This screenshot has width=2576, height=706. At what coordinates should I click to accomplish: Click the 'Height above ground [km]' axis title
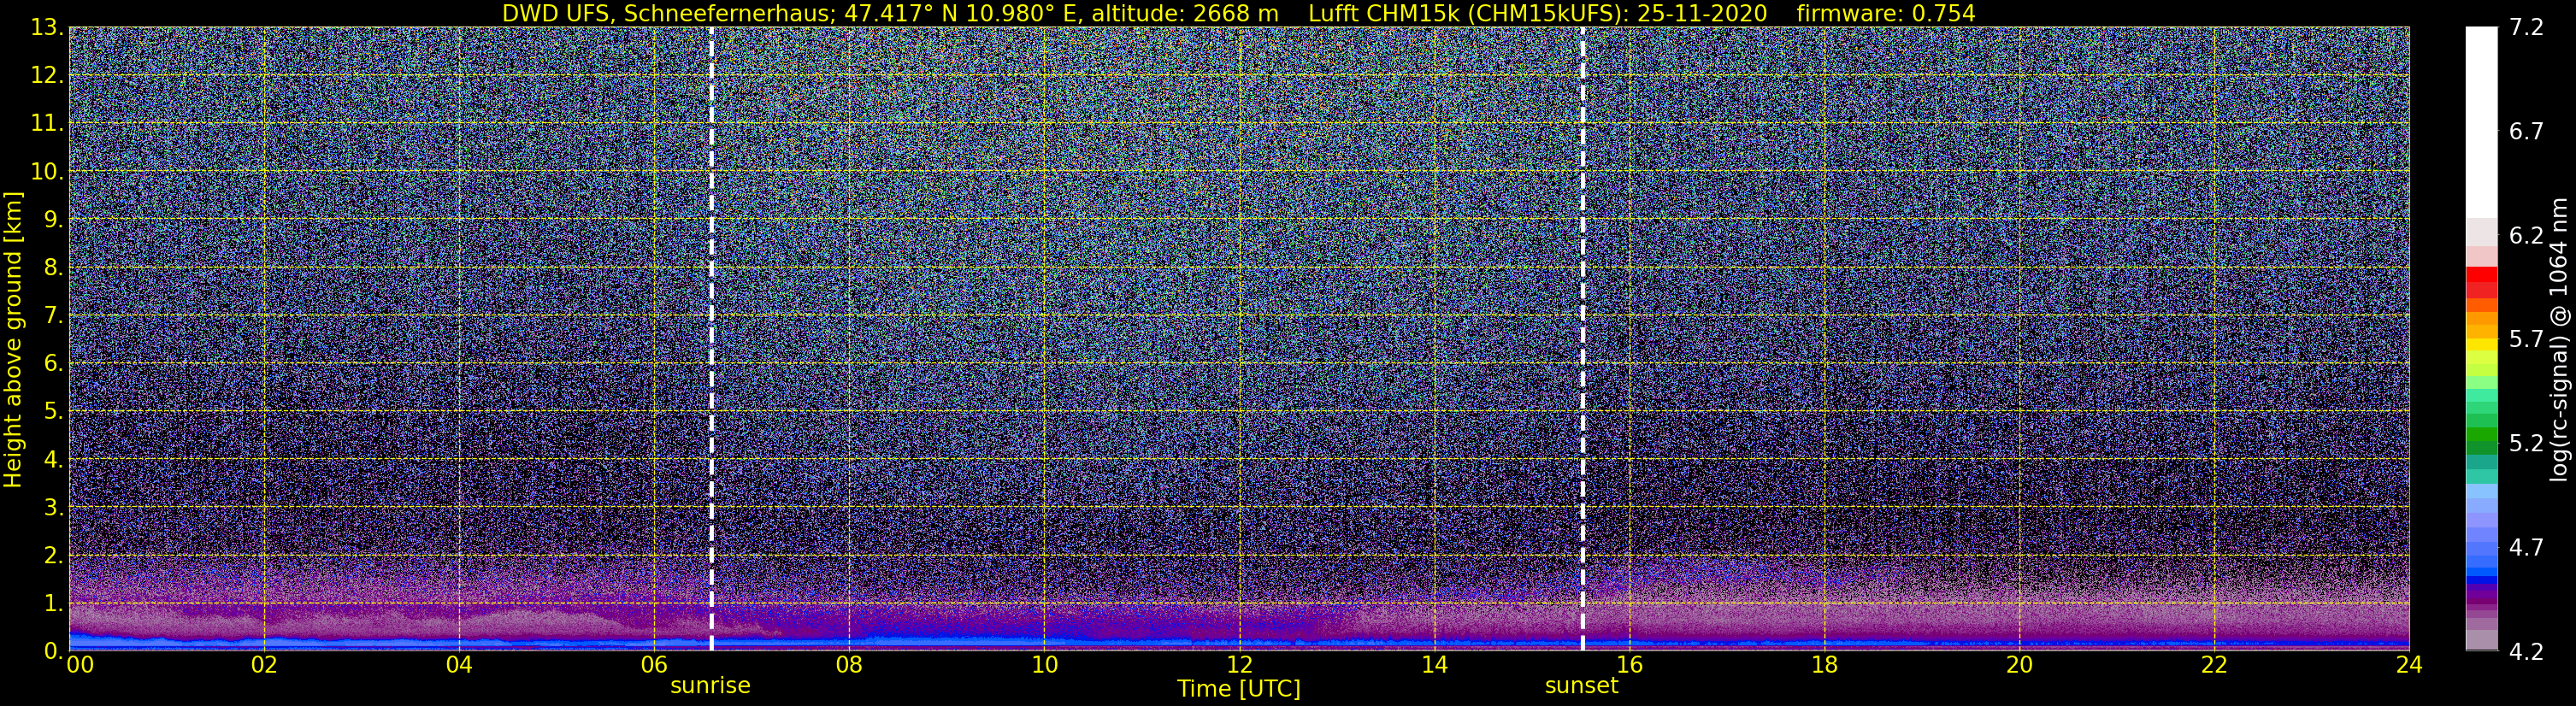[13, 339]
